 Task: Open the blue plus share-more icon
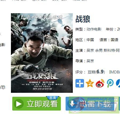[x=80, y=83]
